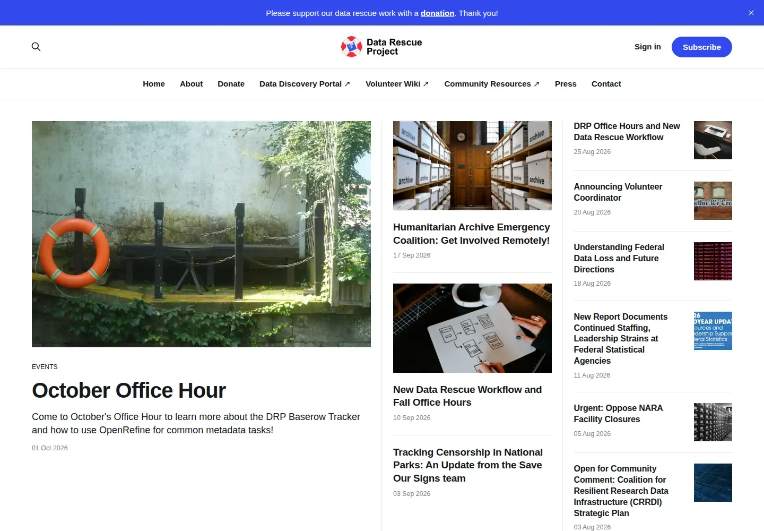Click the archive boxes shelf thumbnail
Viewport: 764px width, 531px height.
[472, 166]
